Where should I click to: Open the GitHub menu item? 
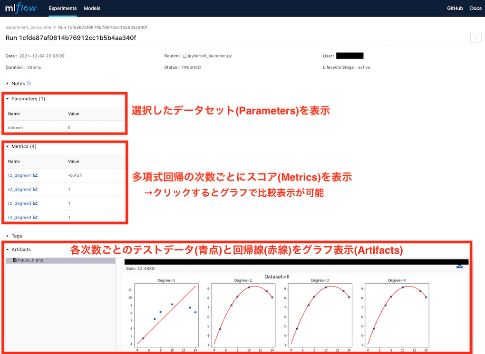pos(455,8)
